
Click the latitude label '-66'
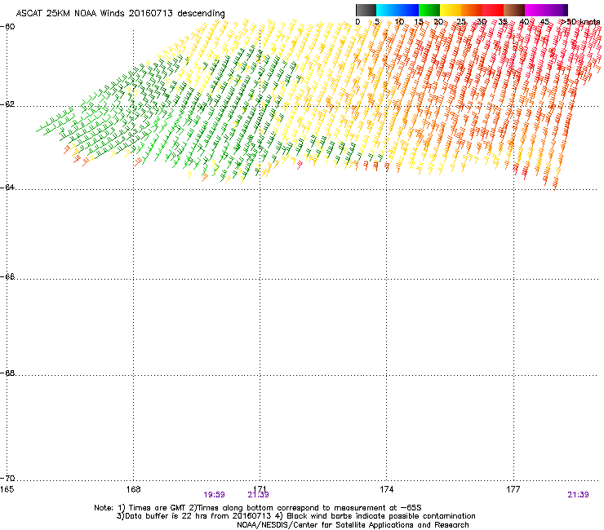pyautogui.click(x=7, y=277)
